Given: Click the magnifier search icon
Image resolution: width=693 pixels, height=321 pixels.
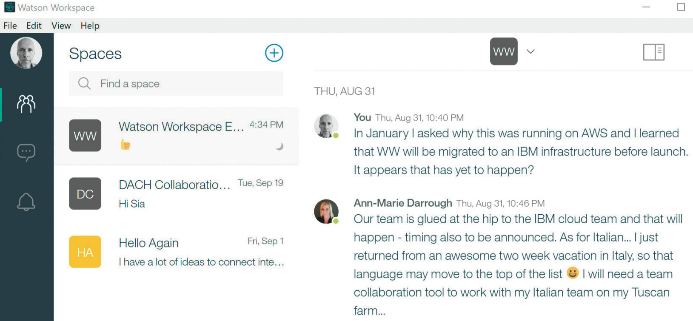Looking at the screenshot, I should pos(84,83).
